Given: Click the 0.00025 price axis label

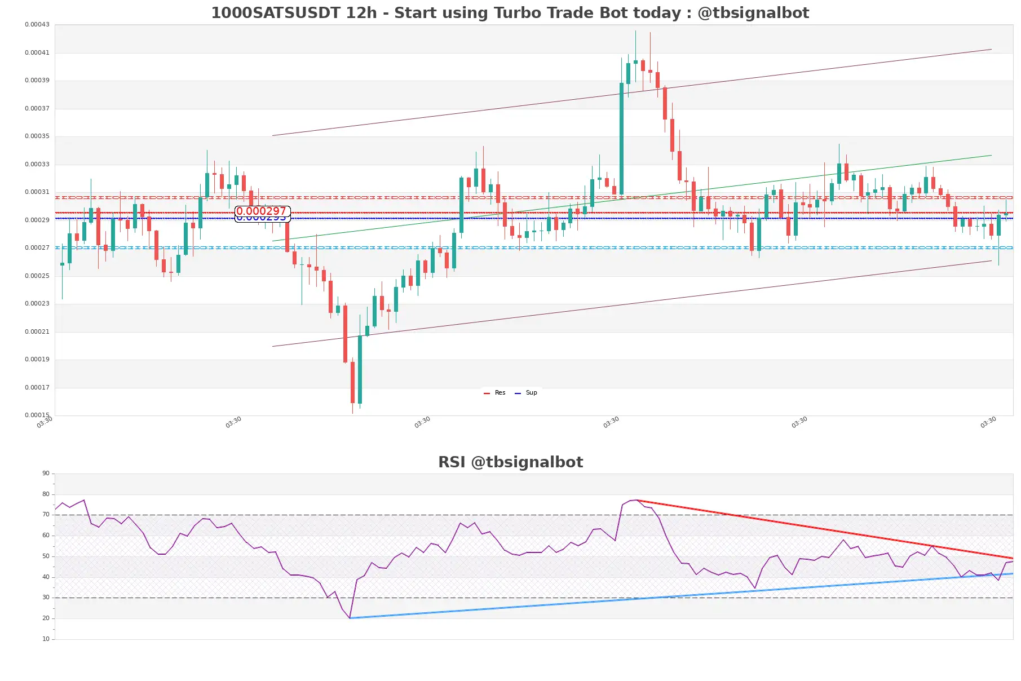Looking at the screenshot, I should pos(37,276).
